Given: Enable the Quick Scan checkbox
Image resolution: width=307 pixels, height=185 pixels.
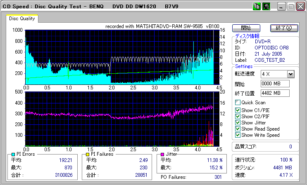Looking at the screenshot, I should coord(238,103).
